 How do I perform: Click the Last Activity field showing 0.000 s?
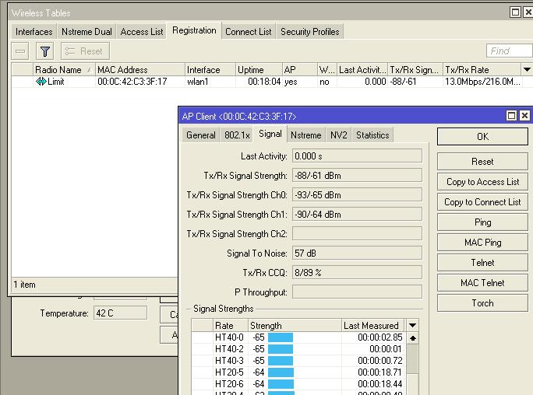(357, 156)
